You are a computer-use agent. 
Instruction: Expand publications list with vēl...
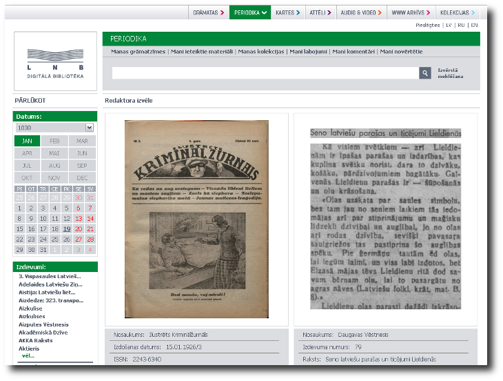tap(28, 355)
